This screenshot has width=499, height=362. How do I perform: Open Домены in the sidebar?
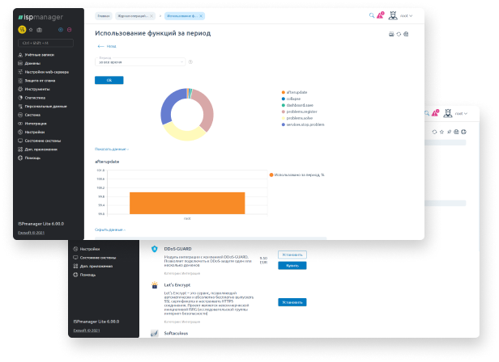(x=32, y=64)
